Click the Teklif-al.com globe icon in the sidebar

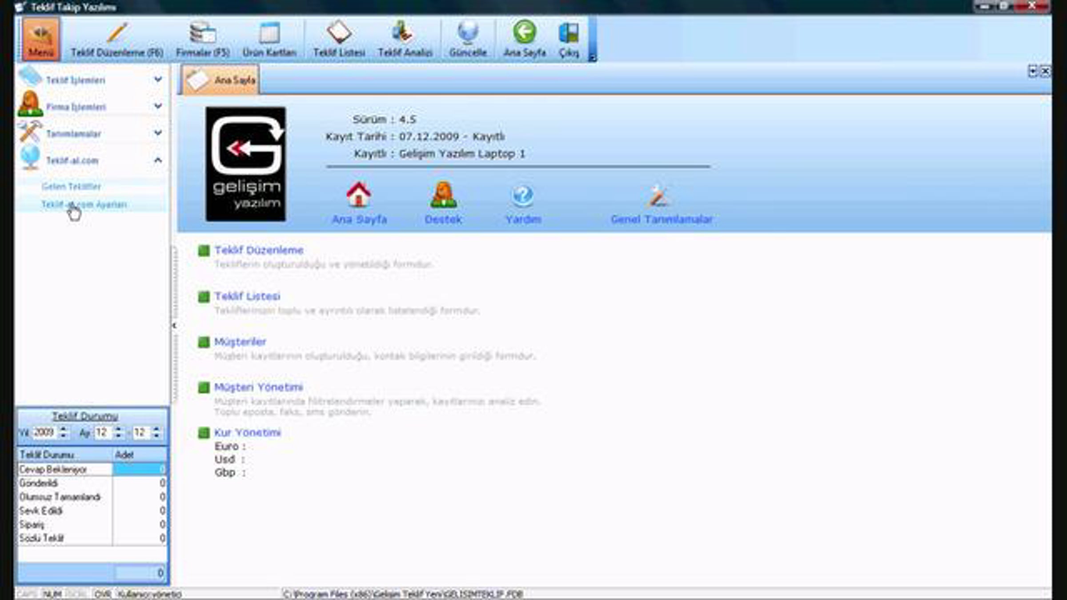tap(30, 158)
